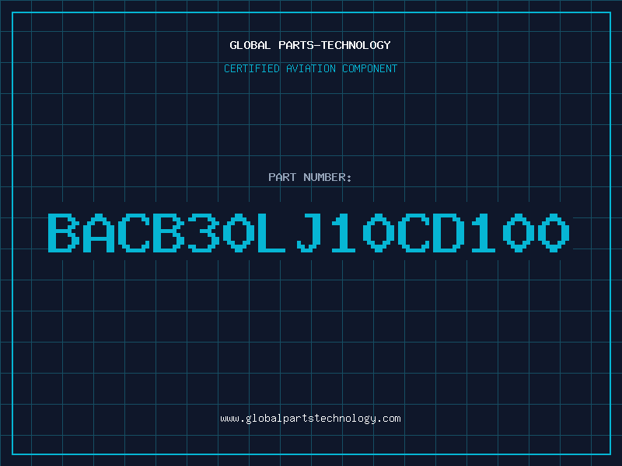
Task: Click the www prefix of the website URL
Action: pyautogui.click(x=230, y=419)
